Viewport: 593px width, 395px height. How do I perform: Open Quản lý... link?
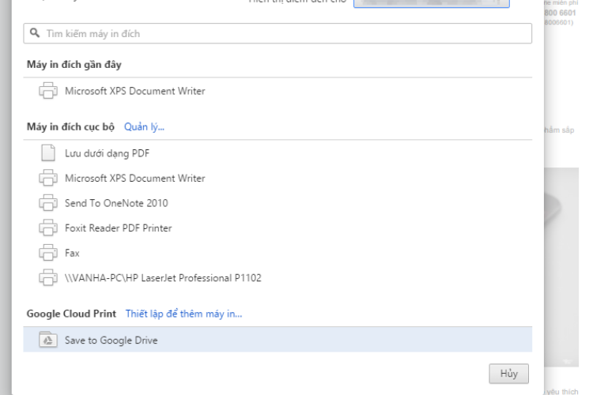[x=144, y=126]
